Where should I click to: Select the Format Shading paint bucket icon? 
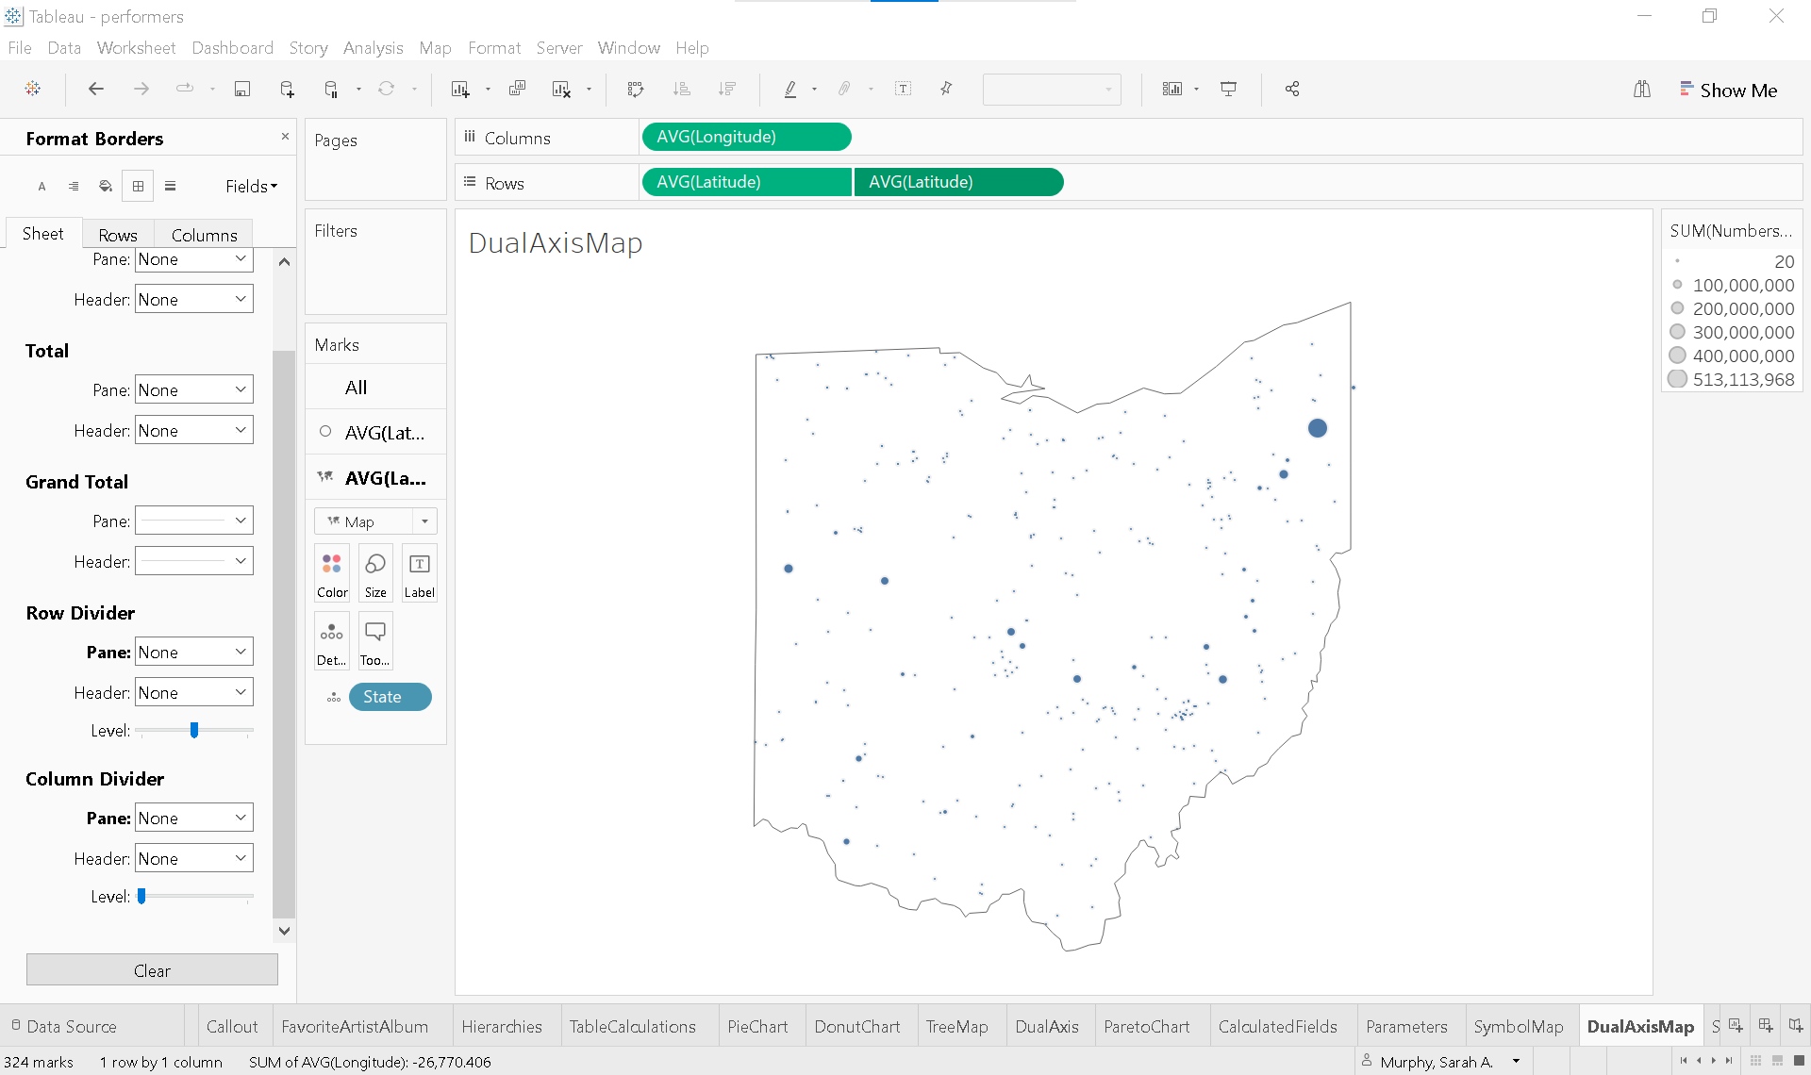[106, 186]
